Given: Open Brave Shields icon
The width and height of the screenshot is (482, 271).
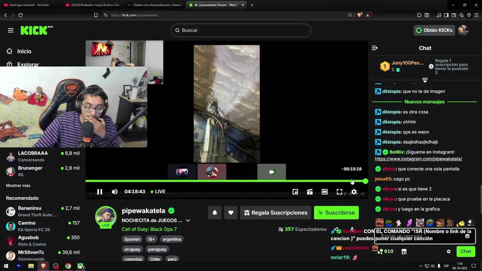Looking at the screenshot, I should [x=360, y=15].
